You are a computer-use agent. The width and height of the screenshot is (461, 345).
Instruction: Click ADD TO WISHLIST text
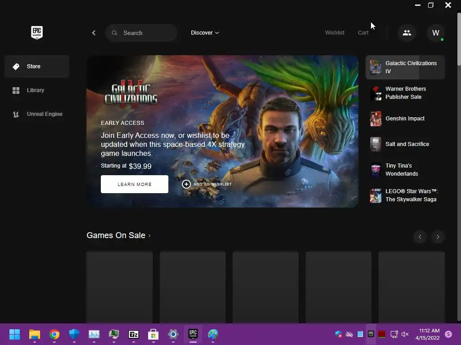point(212,184)
